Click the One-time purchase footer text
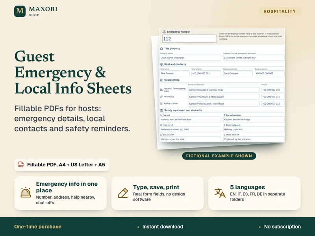This screenshot has height=236, width=315. pyautogui.click(x=38, y=227)
